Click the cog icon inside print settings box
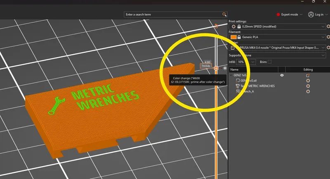 click(x=233, y=26)
